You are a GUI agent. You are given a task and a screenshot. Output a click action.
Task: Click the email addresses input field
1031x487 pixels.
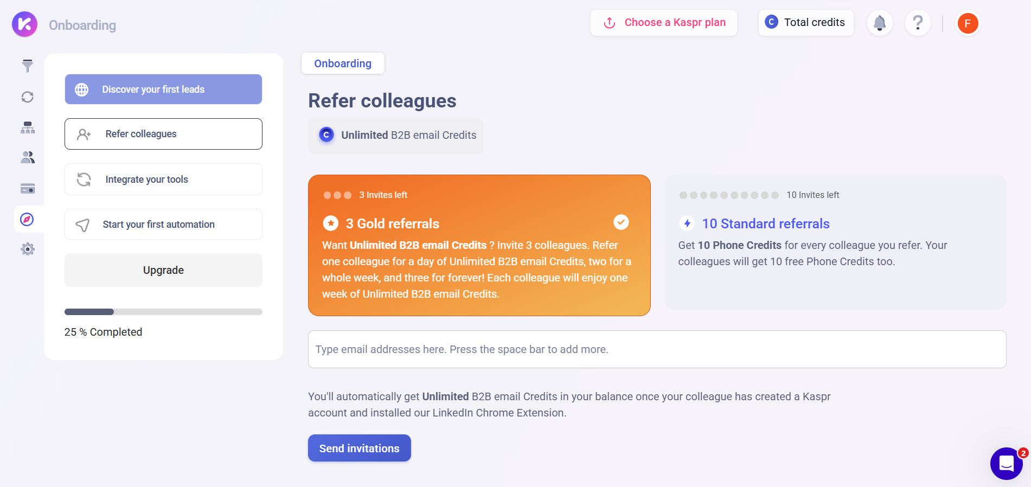pyautogui.click(x=657, y=349)
